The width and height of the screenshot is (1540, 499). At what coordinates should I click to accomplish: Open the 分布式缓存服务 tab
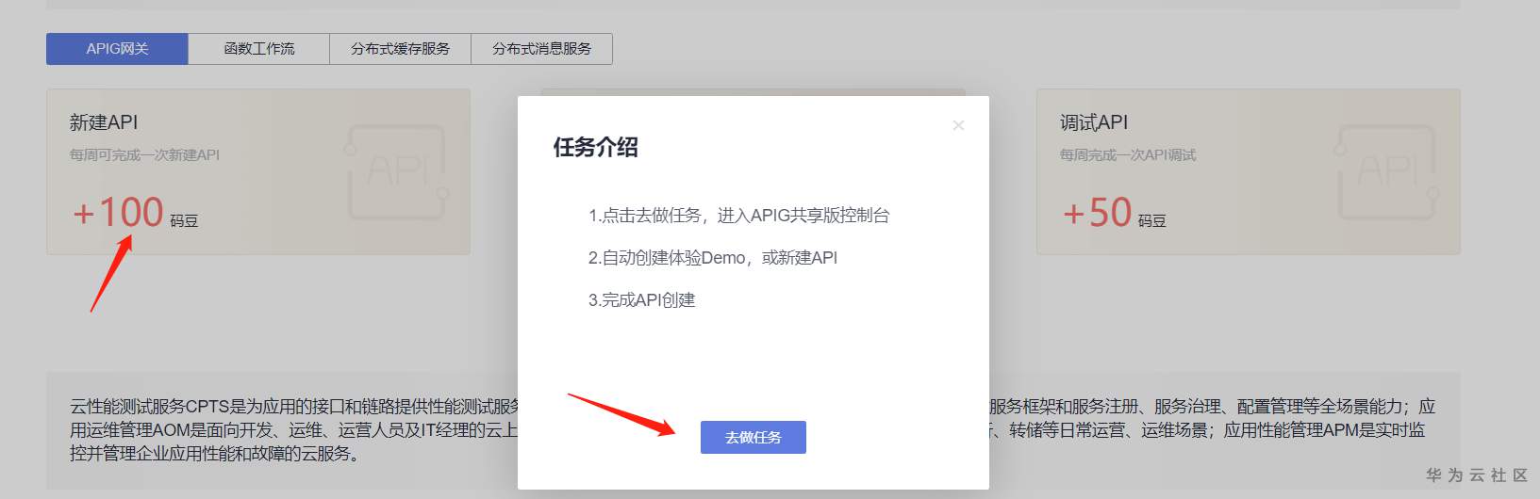401,49
